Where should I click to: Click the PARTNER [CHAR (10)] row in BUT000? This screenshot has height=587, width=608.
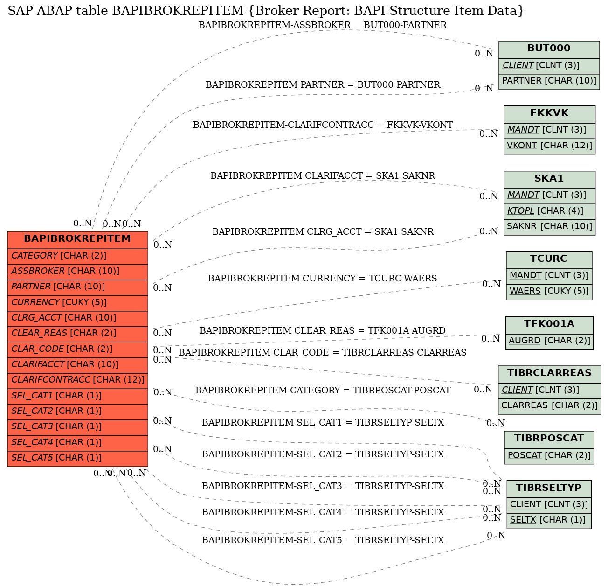coord(549,81)
